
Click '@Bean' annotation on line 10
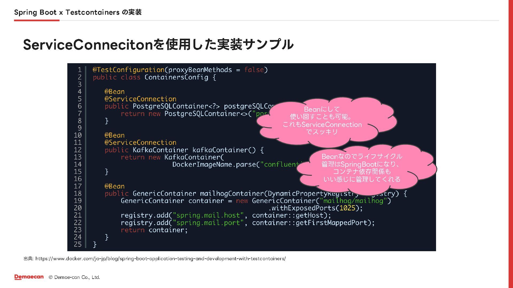click(115, 135)
